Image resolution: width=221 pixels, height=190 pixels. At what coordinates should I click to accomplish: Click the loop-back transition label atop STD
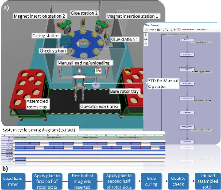point(176,35)
